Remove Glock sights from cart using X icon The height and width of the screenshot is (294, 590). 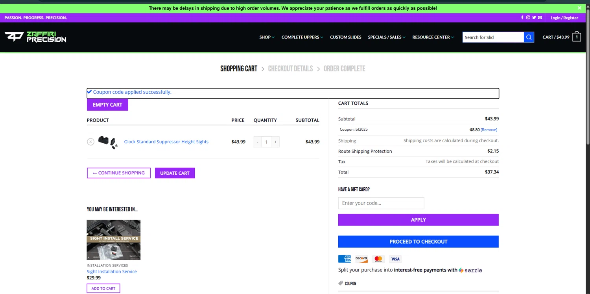click(90, 142)
